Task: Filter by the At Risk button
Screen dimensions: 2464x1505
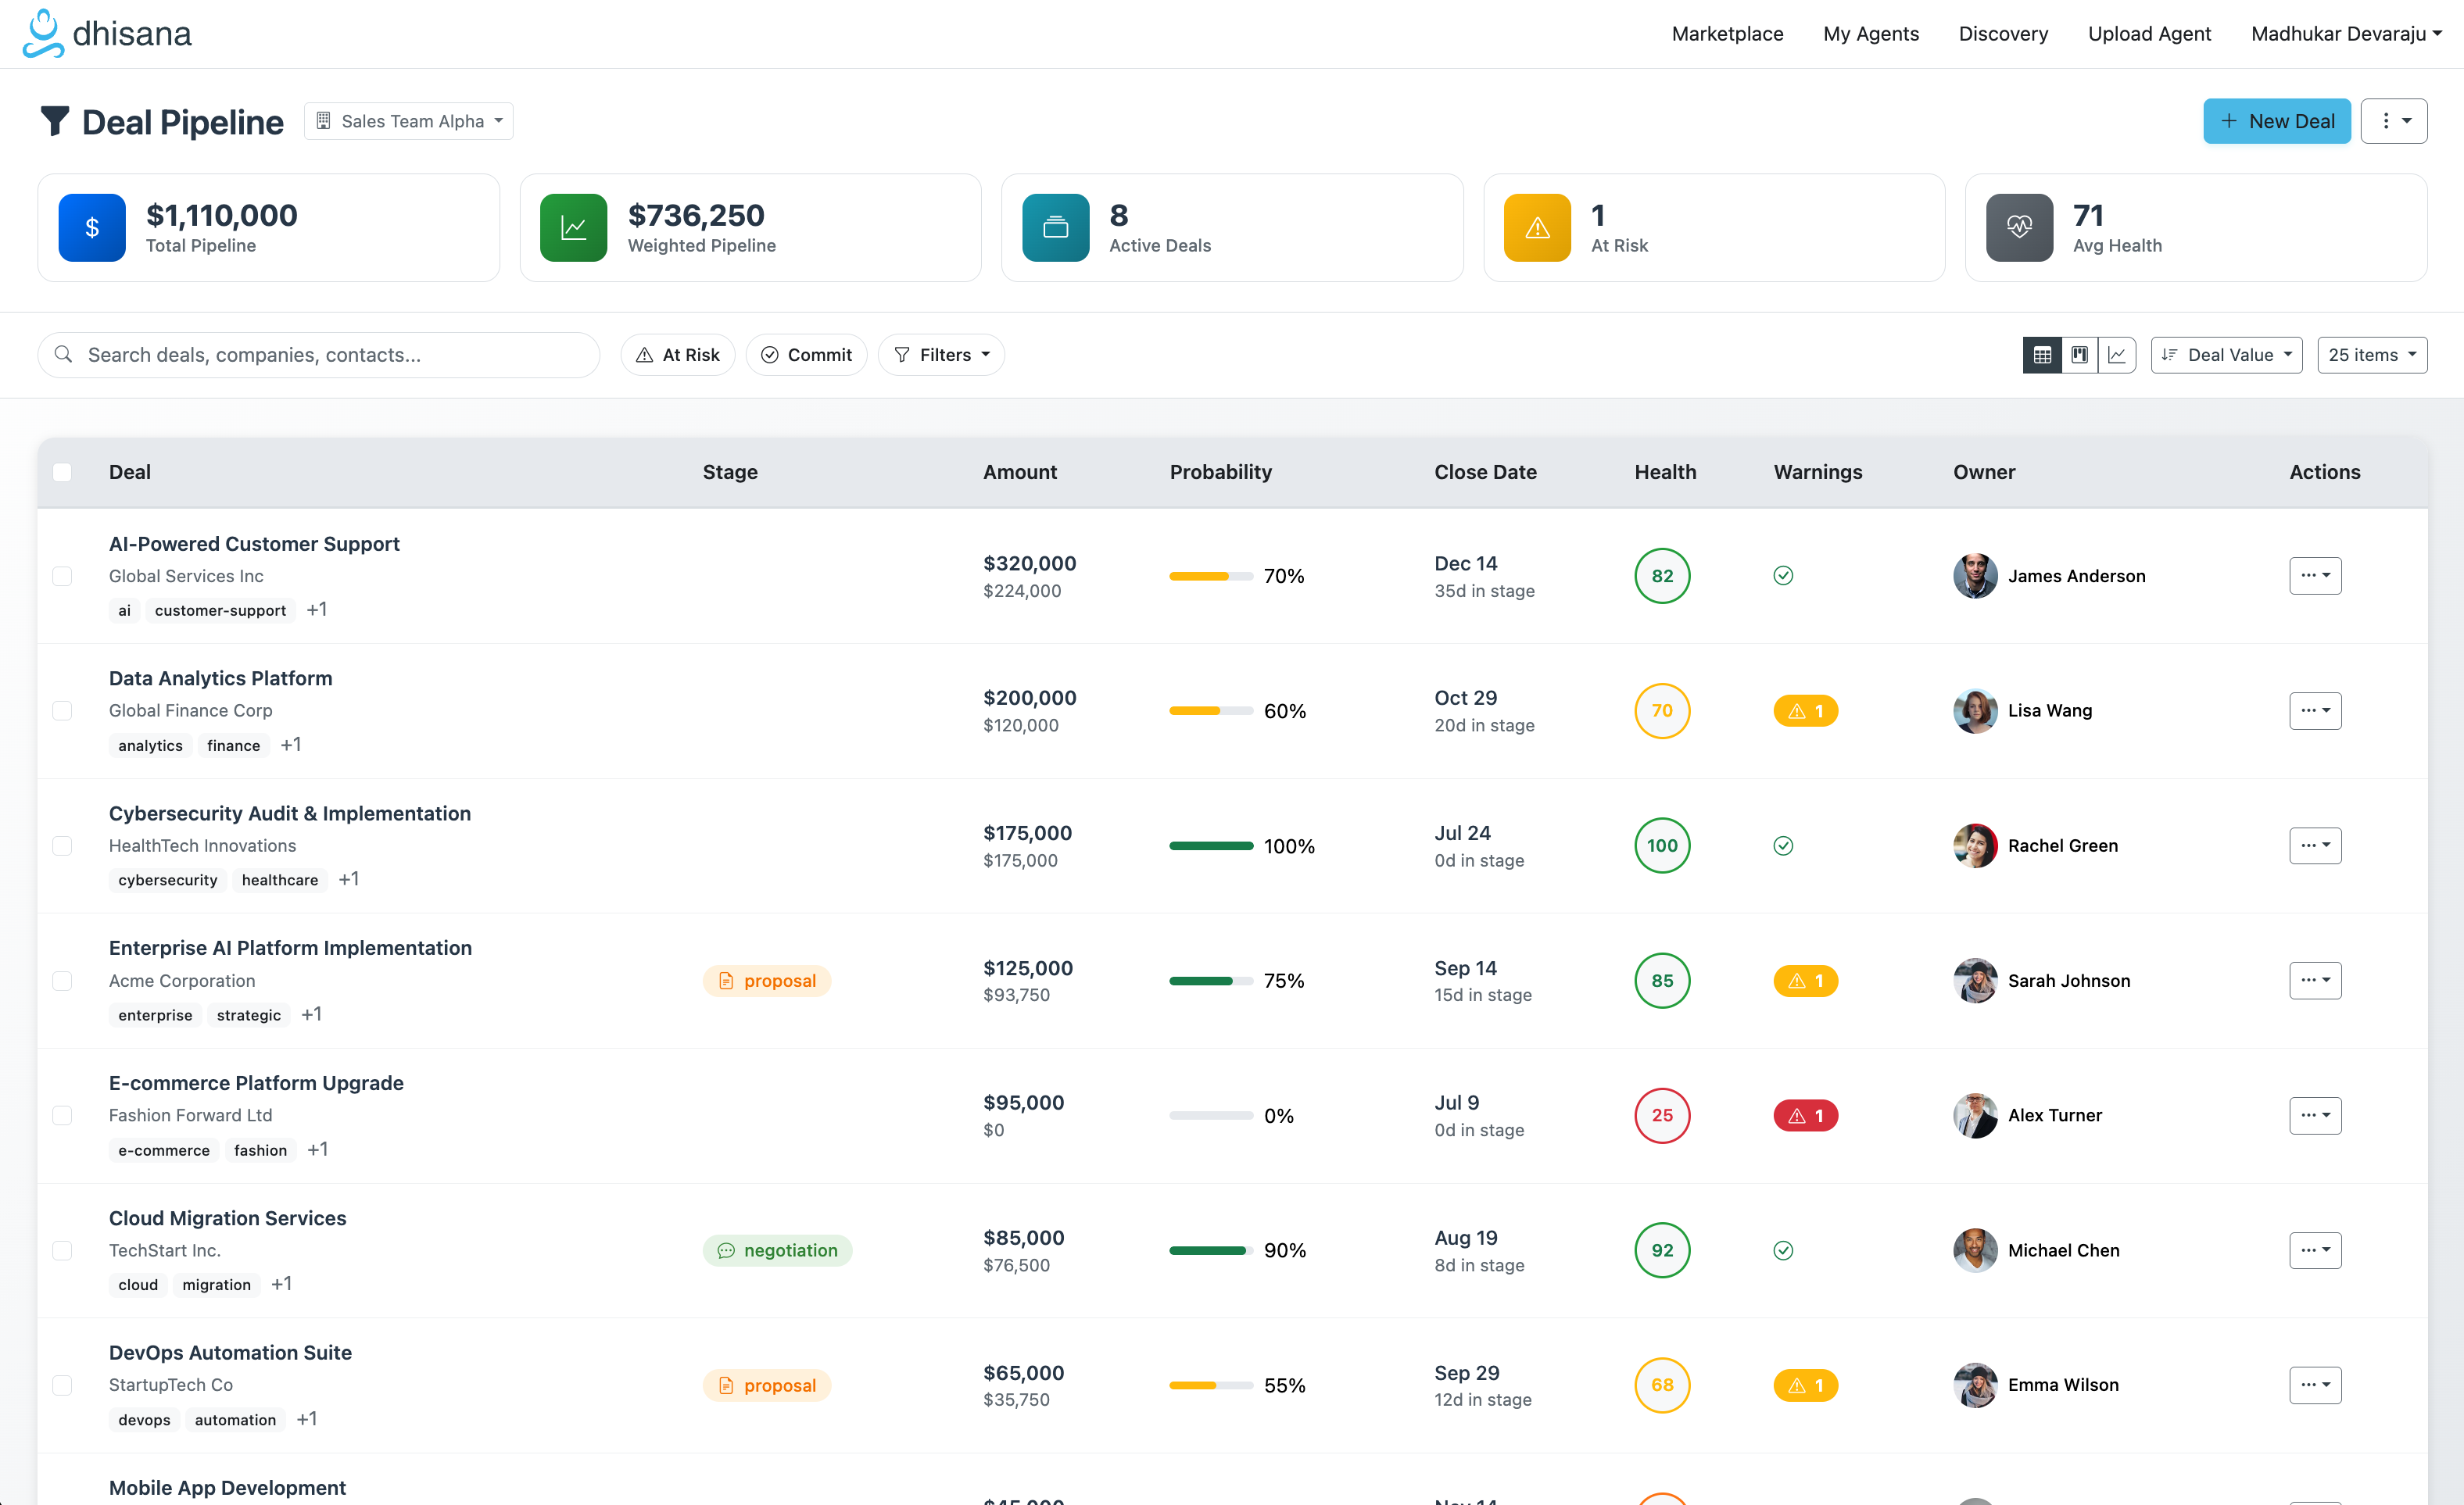Action: coord(678,355)
